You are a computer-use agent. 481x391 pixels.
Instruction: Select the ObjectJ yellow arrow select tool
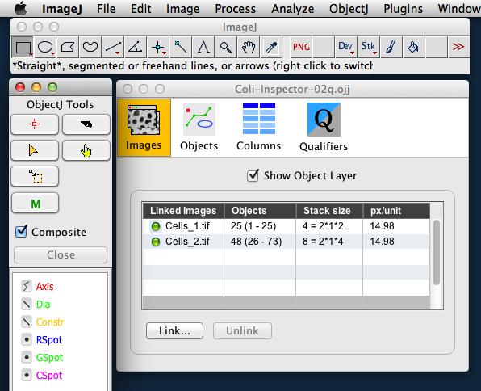pos(35,150)
